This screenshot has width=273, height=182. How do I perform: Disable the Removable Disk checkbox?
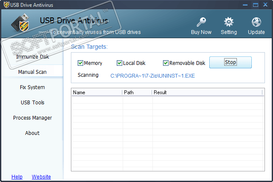[x=166, y=63]
